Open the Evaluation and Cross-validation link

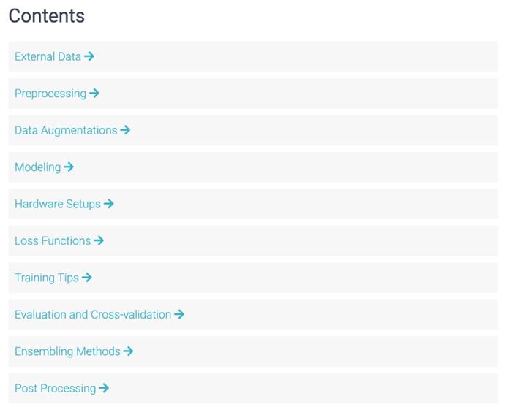click(93, 314)
